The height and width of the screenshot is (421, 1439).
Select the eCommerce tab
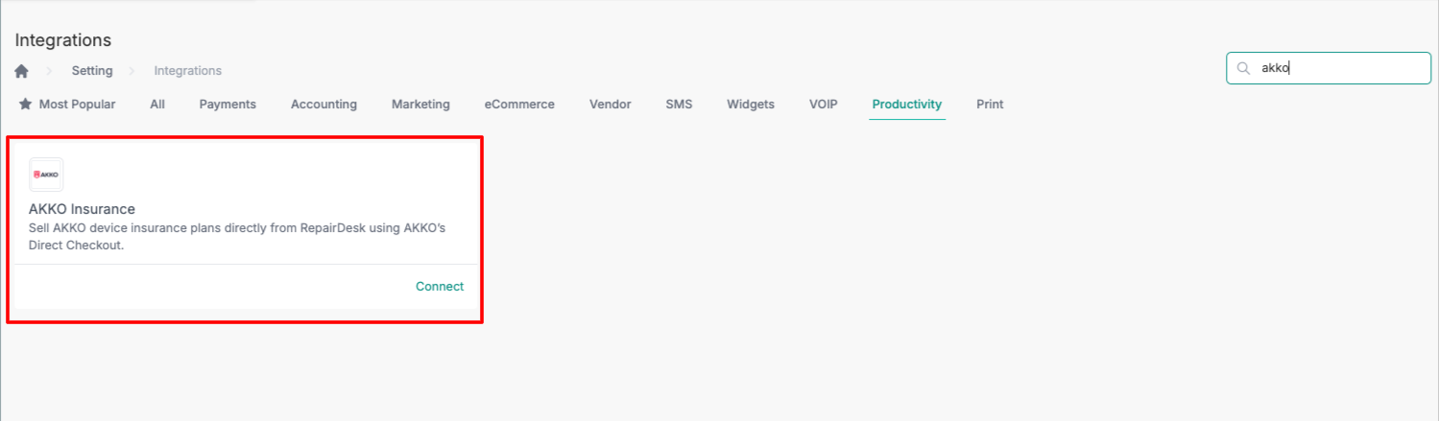tap(519, 105)
